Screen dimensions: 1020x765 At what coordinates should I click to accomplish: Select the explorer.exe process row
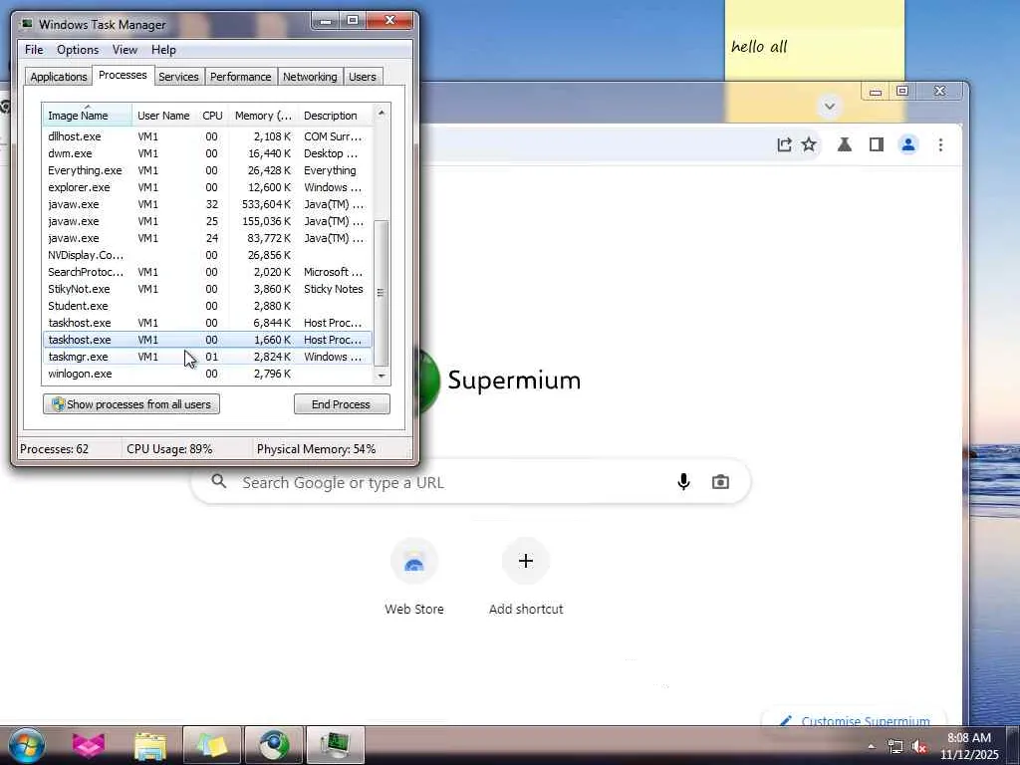(x=207, y=187)
